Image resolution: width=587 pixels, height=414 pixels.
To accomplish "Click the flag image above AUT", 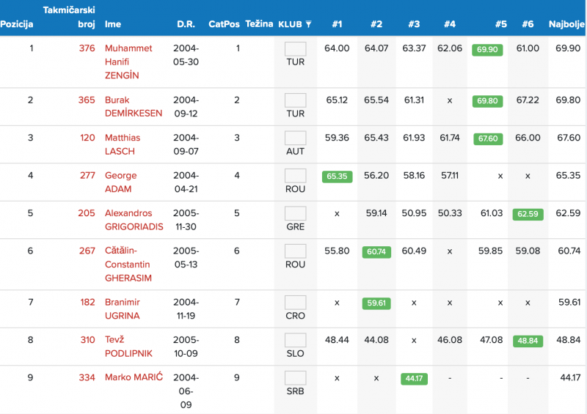I will [295, 138].
